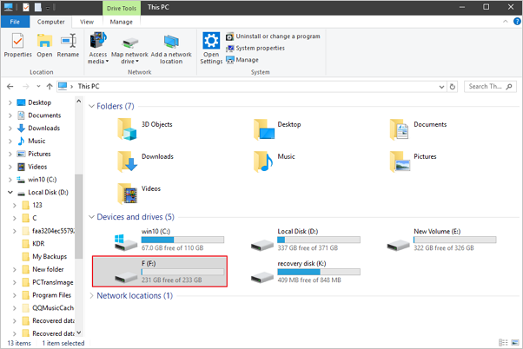523x349 pixels.
Task: Switch to large icons view in status bar
Action: coord(514,343)
